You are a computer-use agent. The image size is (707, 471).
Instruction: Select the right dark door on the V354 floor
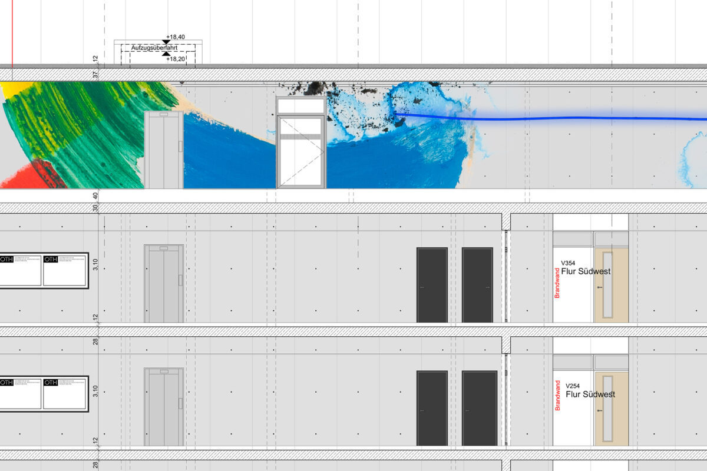[477, 285]
